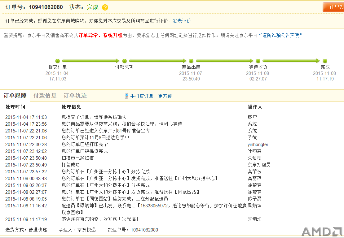Click the 打包成功 row text
Viewport: 344px width, 238px height.
pyautogui.click(x=71, y=165)
